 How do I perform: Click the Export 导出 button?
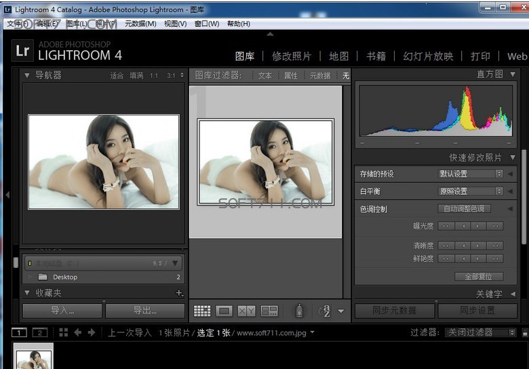(x=145, y=311)
